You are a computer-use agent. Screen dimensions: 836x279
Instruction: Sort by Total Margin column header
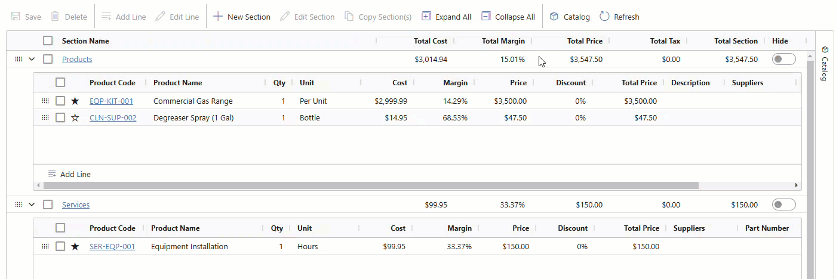(503, 41)
